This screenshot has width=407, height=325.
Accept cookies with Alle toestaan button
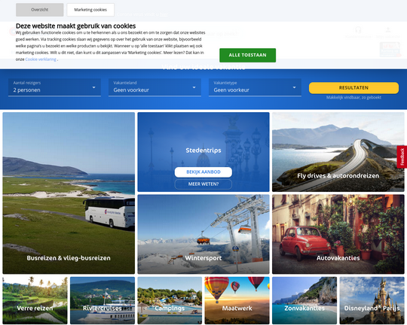coord(248,55)
